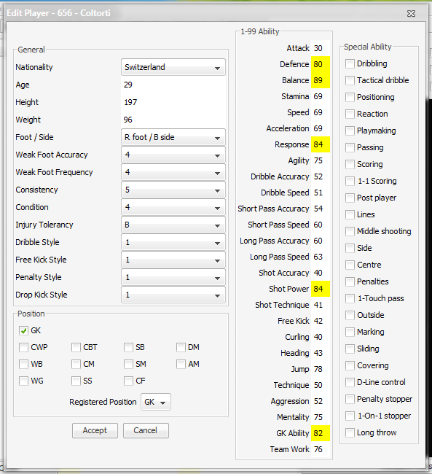Expand the Consistency dropdown
The width and height of the screenshot is (432, 474).
click(173, 190)
